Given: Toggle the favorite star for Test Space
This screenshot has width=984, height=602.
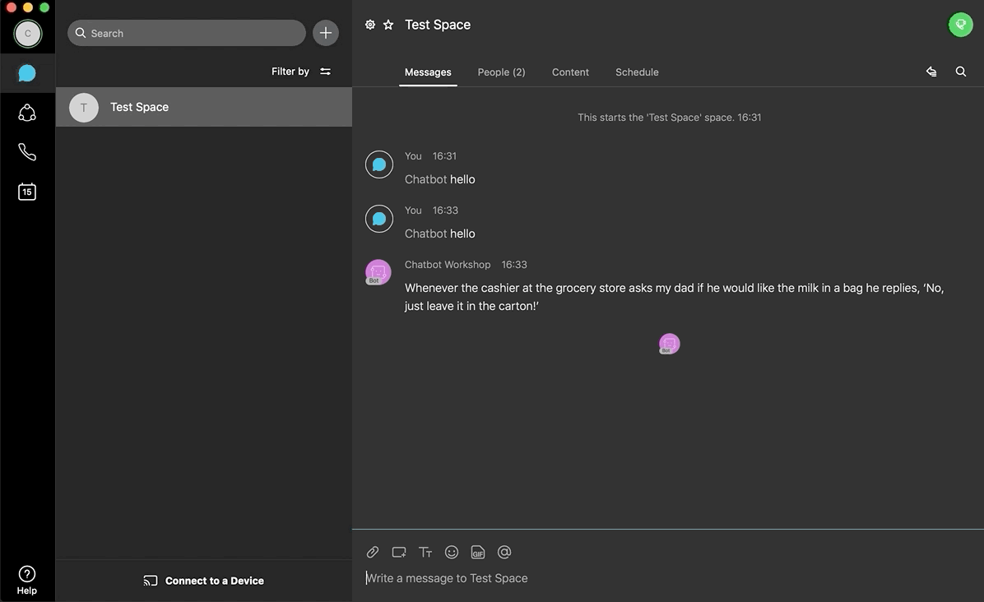Looking at the screenshot, I should click(x=388, y=25).
